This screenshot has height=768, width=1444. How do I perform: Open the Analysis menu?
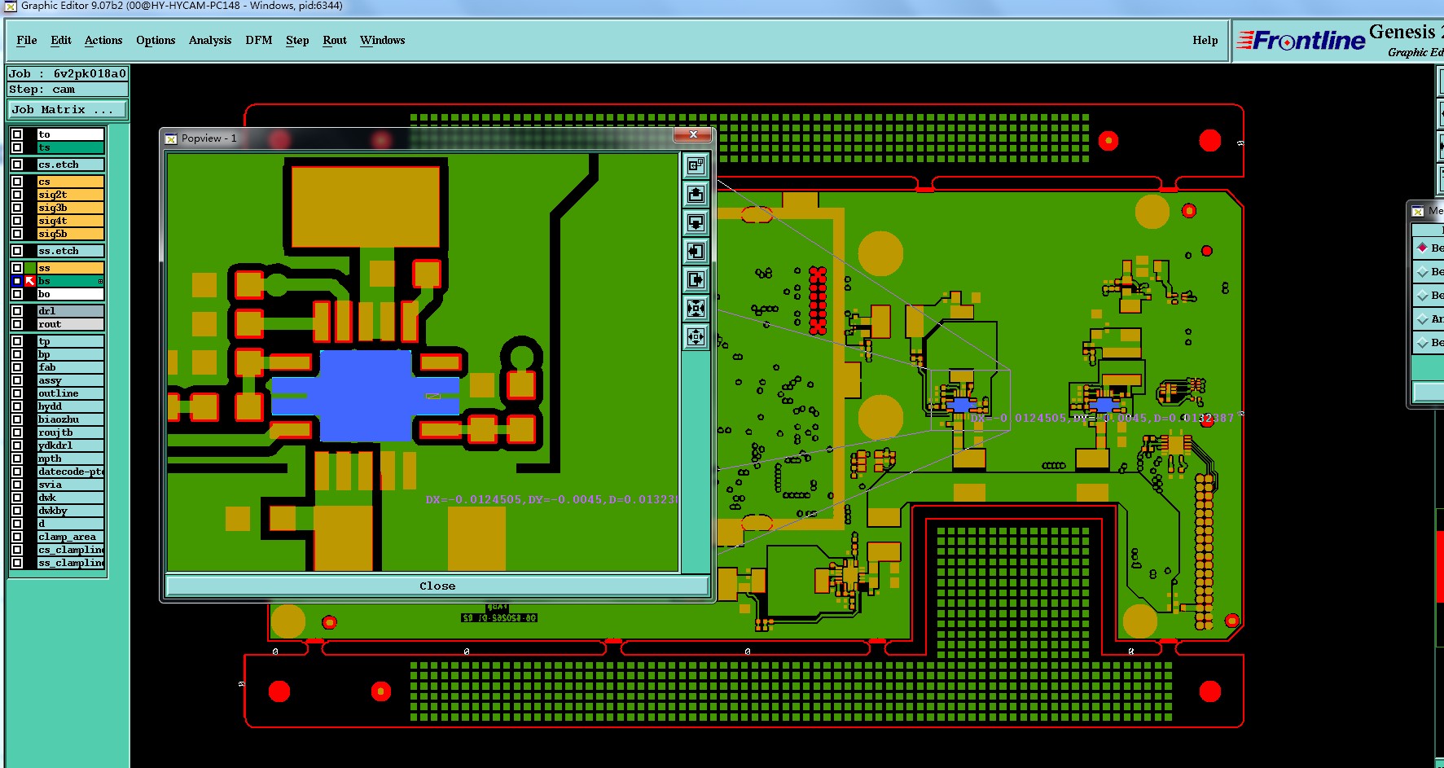click(210, 40)
